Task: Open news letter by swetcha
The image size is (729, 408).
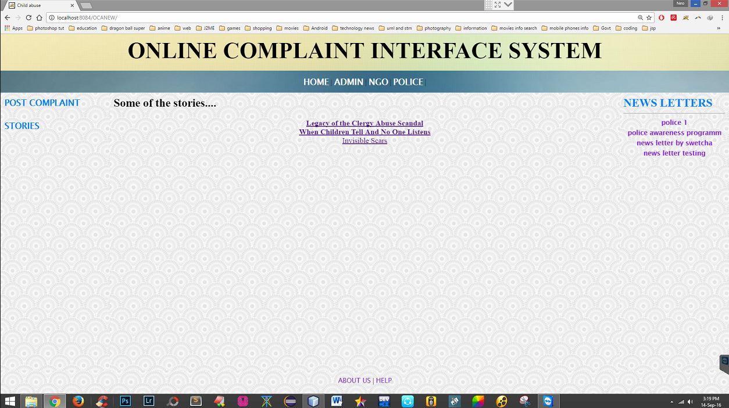Action: [674, 143]
